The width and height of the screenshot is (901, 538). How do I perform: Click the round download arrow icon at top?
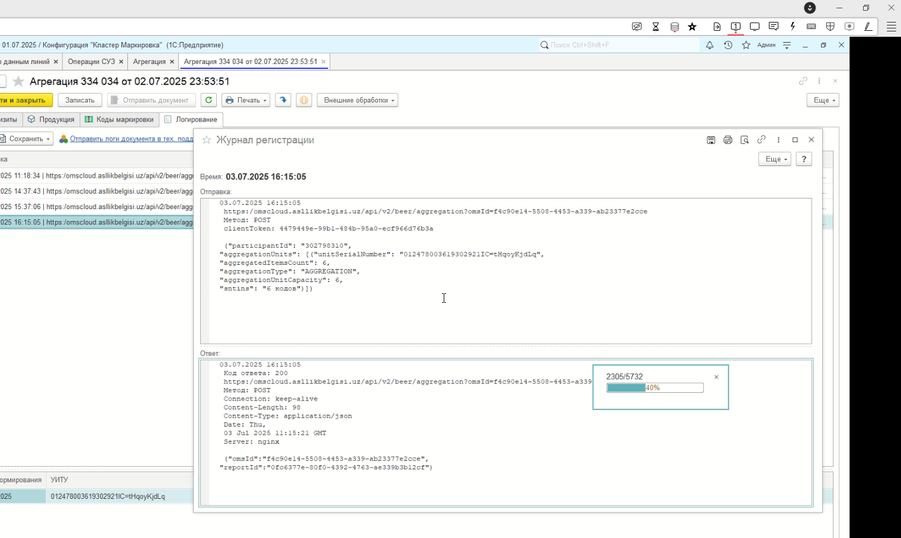tap(810, 8)
